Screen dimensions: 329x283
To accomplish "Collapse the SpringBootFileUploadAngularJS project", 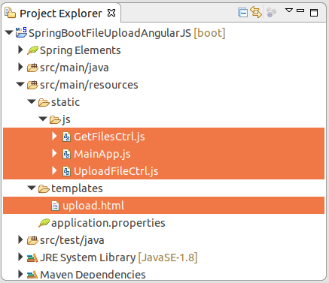I will point(9,32).
